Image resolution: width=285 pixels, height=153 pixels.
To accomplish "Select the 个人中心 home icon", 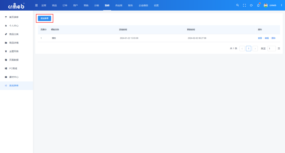I will tap(6, 26).
